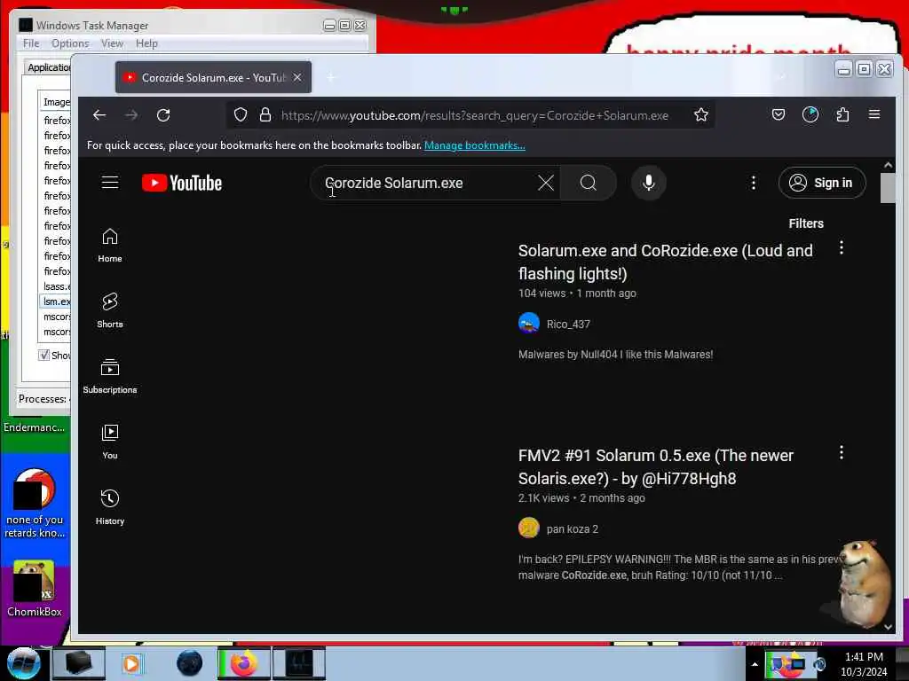This screenshot has width=909, height=681.
Task: Switch to Applications tab in Task Manager
Action: 49,67
